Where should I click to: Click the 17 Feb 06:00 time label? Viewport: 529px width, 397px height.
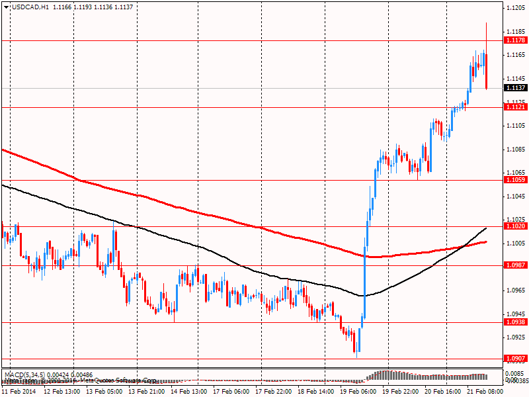point(231,392)
